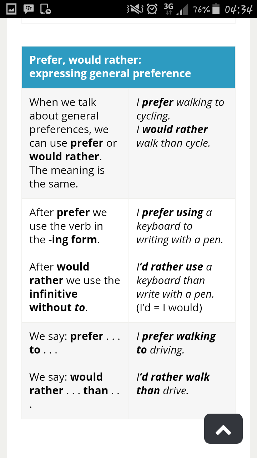257x458 pixels.
Task: Tap the scroll-to-top arrow button
Action: point(223,429)
